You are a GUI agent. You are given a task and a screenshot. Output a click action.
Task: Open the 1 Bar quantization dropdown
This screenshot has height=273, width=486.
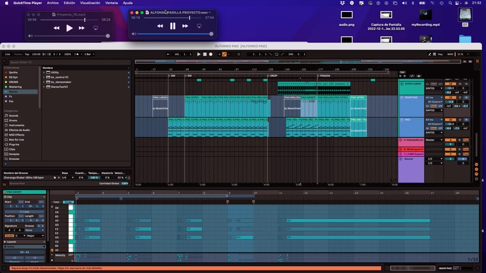pyautogui.click(x=89, y=54)
